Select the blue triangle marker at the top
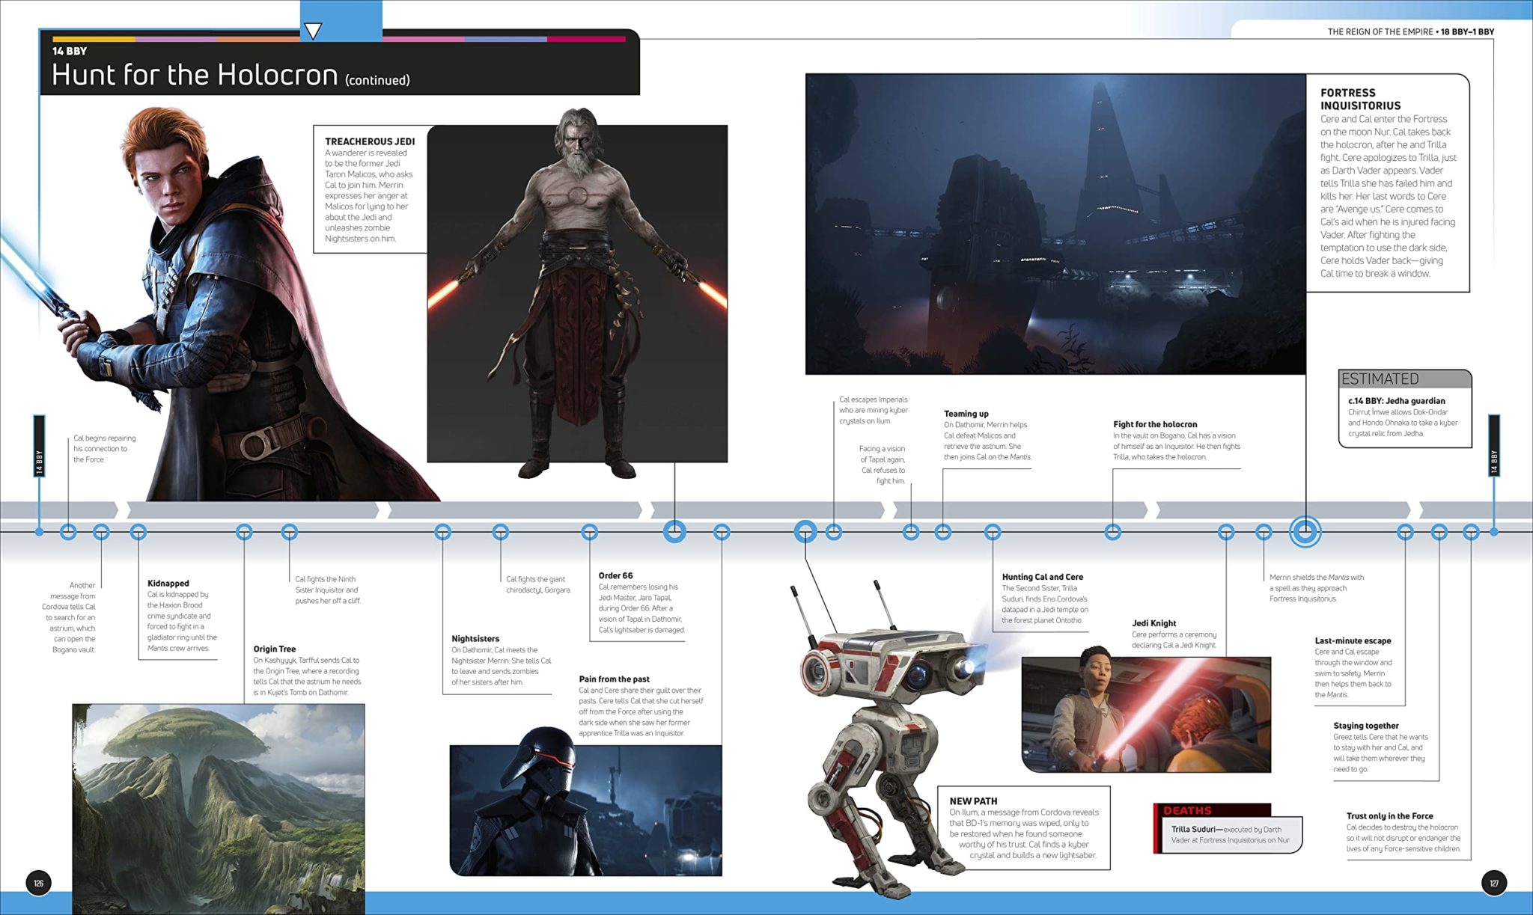Screen dimensions: 1533x915 (x=314, y=30)
